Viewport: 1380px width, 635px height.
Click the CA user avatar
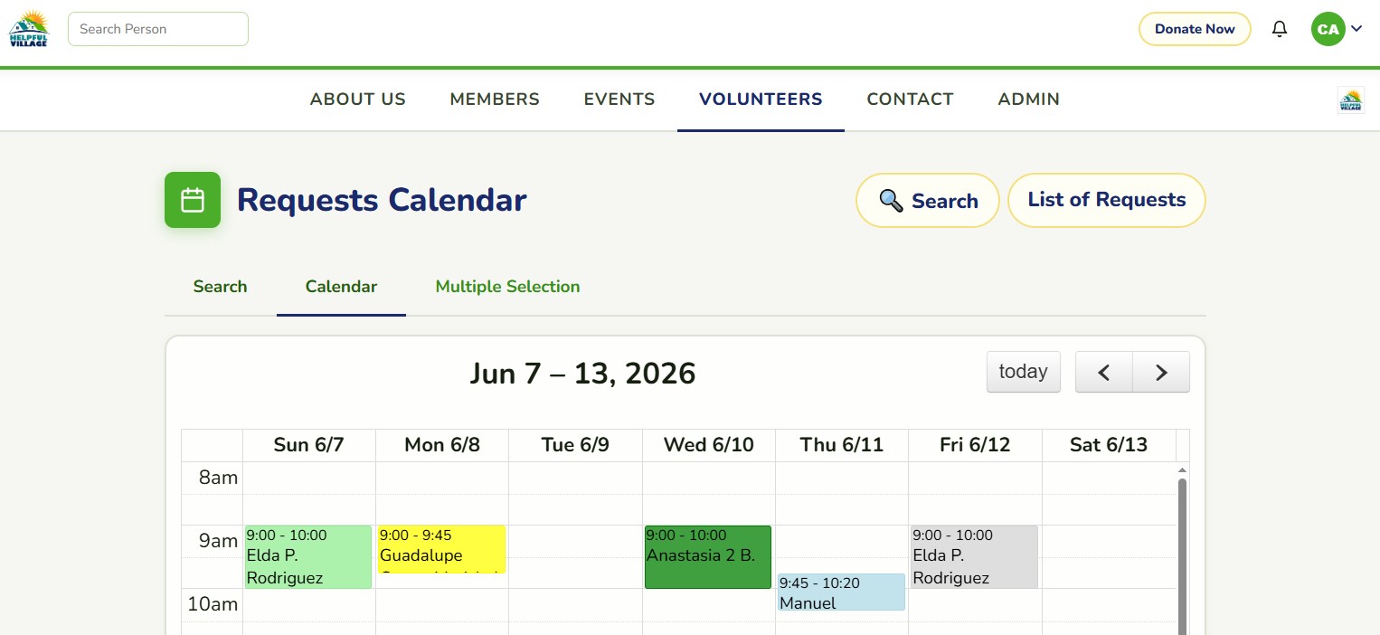(1328, 29)
